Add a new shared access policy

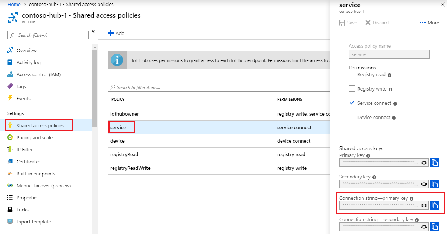tap(116, 33)
